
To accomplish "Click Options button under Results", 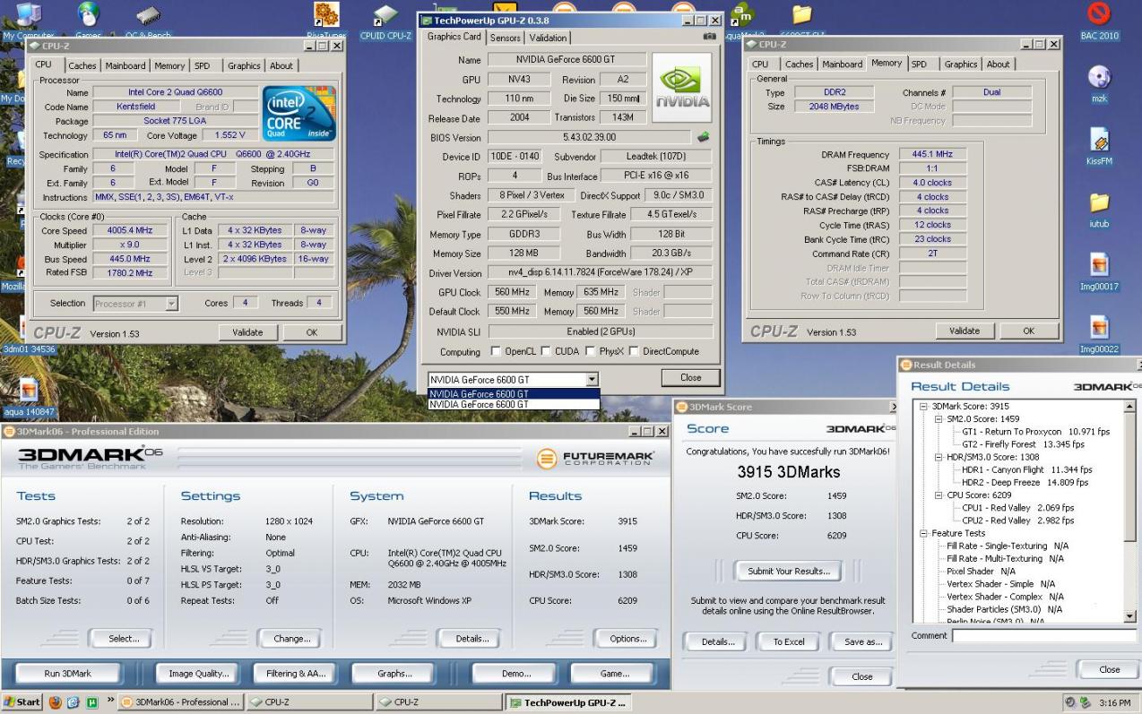I will (x=627, y=639).
